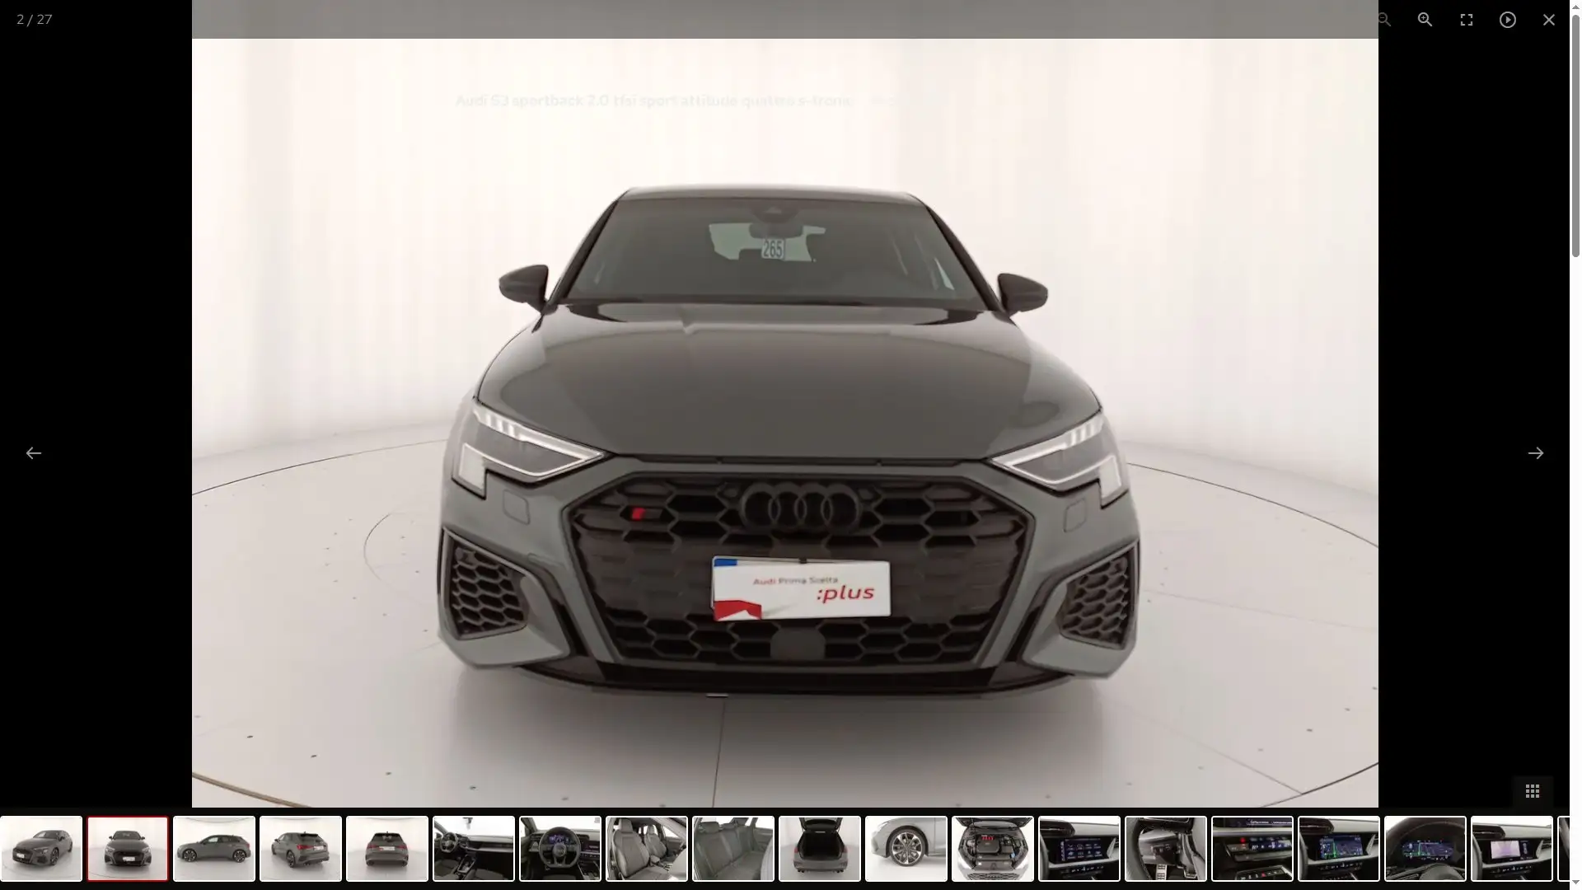Open the engine bay thumbnail
Screen dimensions: 1582x890
(993, 849)
